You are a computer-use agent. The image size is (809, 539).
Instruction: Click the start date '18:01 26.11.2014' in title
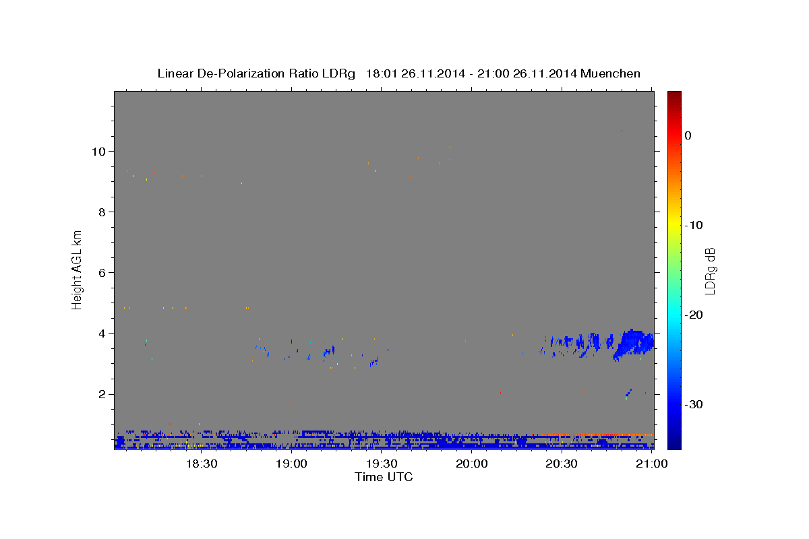click(x=415, y=73)
